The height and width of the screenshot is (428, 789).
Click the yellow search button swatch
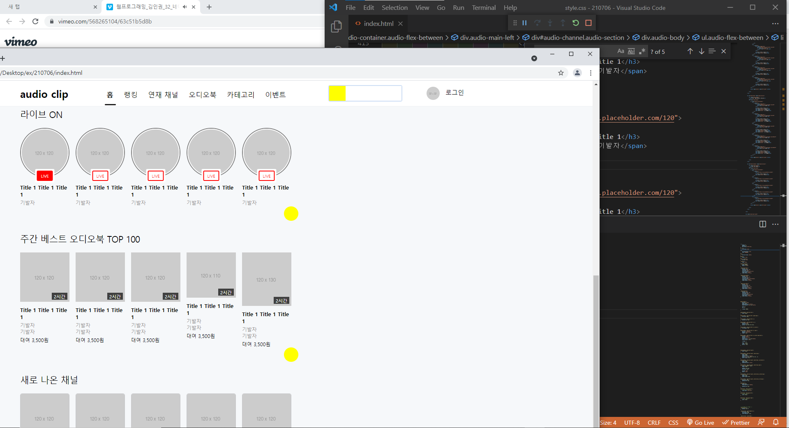(x=337, y=93)
